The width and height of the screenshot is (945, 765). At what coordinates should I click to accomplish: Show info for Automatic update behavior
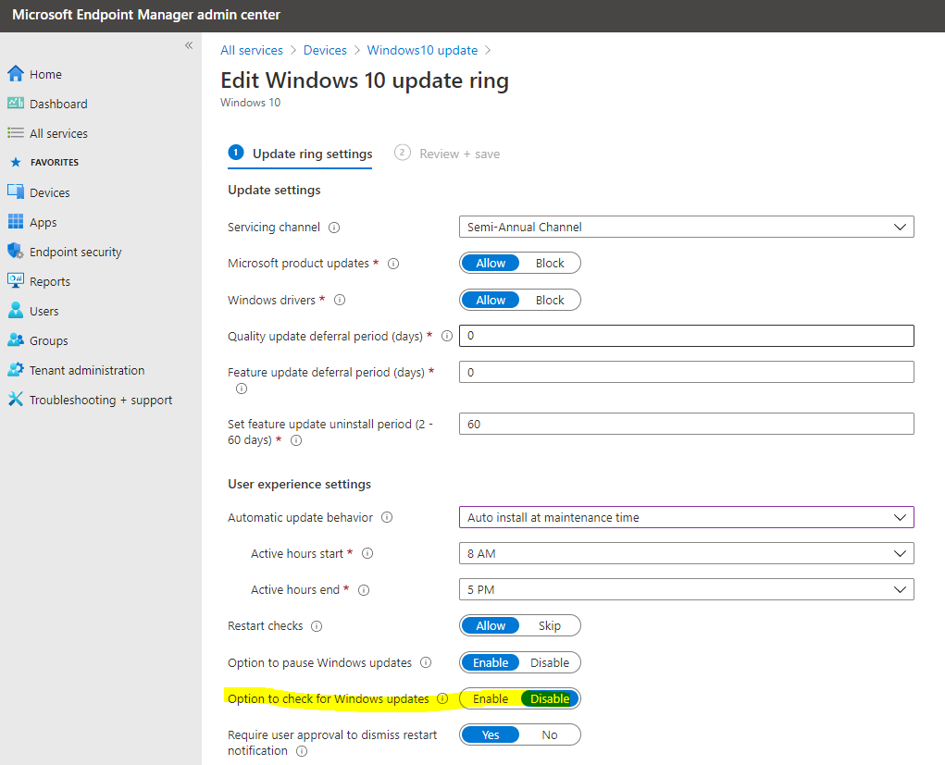pos(387,517)
